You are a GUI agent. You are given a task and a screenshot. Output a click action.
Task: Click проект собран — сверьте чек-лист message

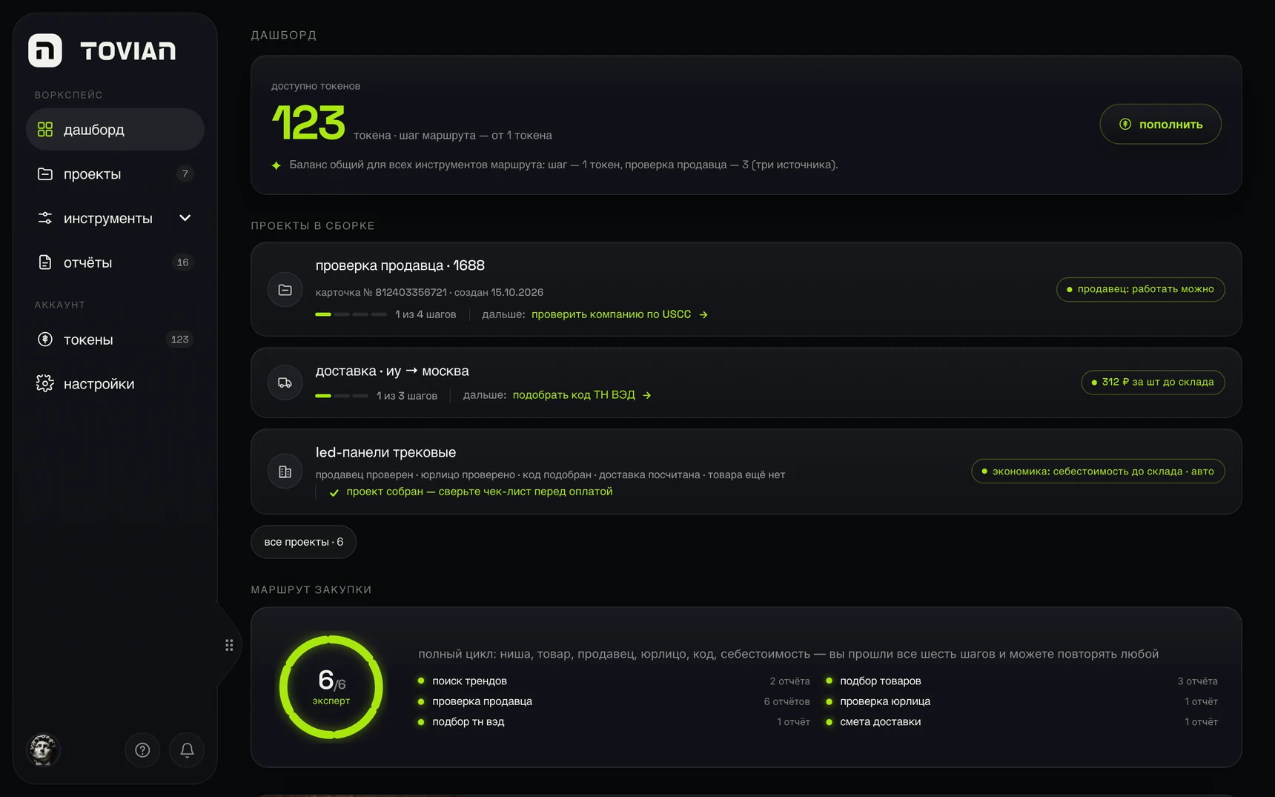coord(471,492)
